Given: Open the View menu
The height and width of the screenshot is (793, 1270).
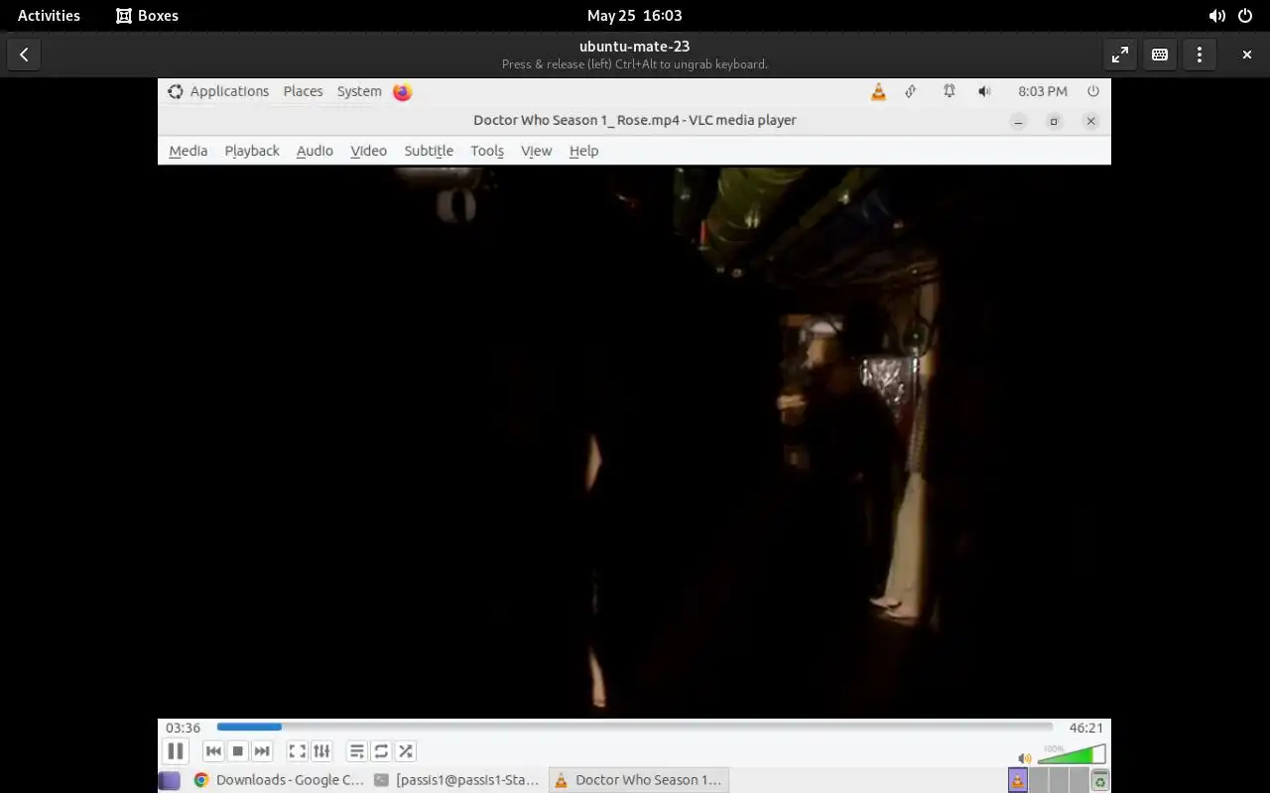Looking at the screenshot, I should [x=536, y=151].
